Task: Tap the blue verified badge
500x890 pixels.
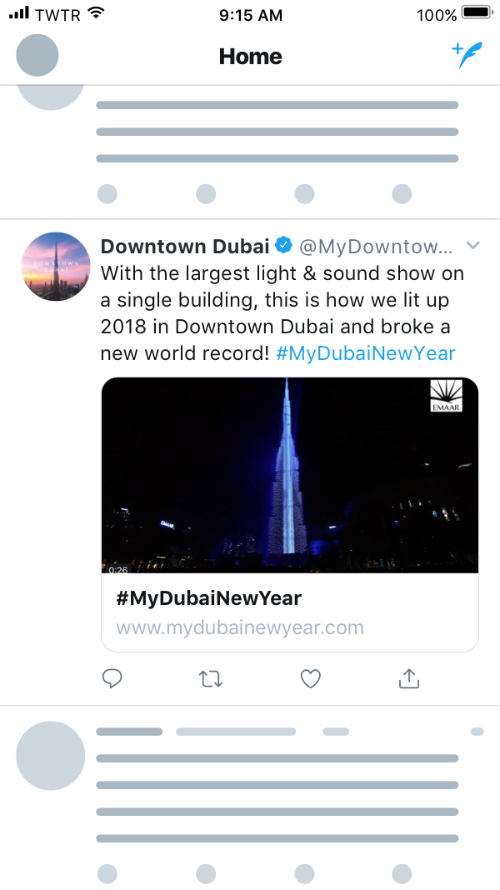Action: 284,246
